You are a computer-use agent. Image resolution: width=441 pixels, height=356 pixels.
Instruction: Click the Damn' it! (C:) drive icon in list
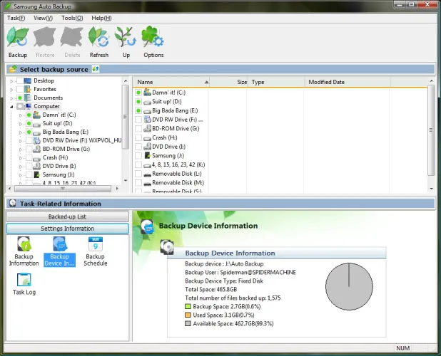coord(148,92)
